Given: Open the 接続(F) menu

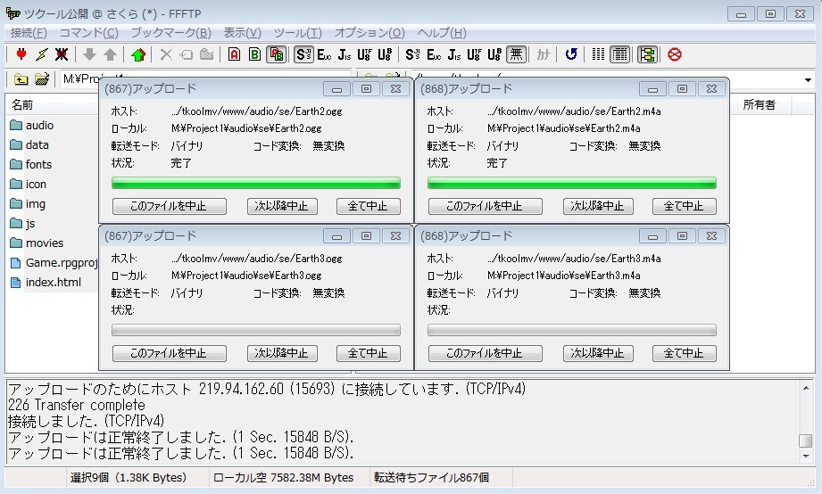Looking at the screenshot, I should tap(29, 33).
